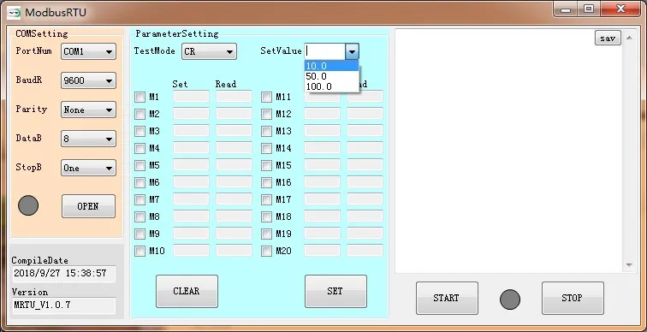Click the COM port status indicator circle
Screen dimensions: 647x332
pos(28,205)
